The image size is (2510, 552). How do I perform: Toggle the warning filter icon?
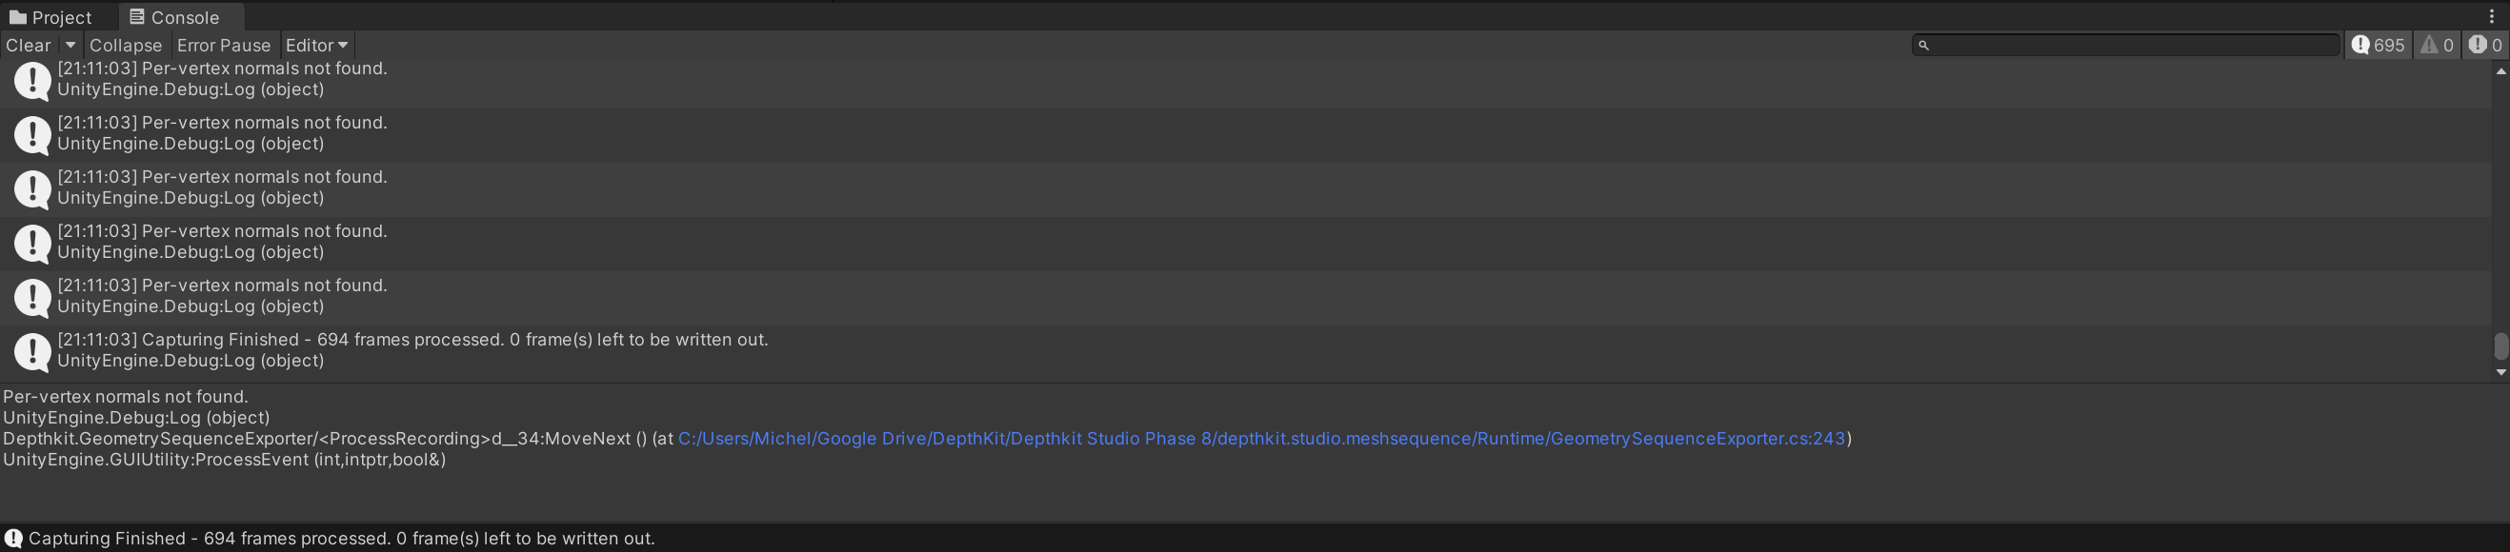point(2437,45)
